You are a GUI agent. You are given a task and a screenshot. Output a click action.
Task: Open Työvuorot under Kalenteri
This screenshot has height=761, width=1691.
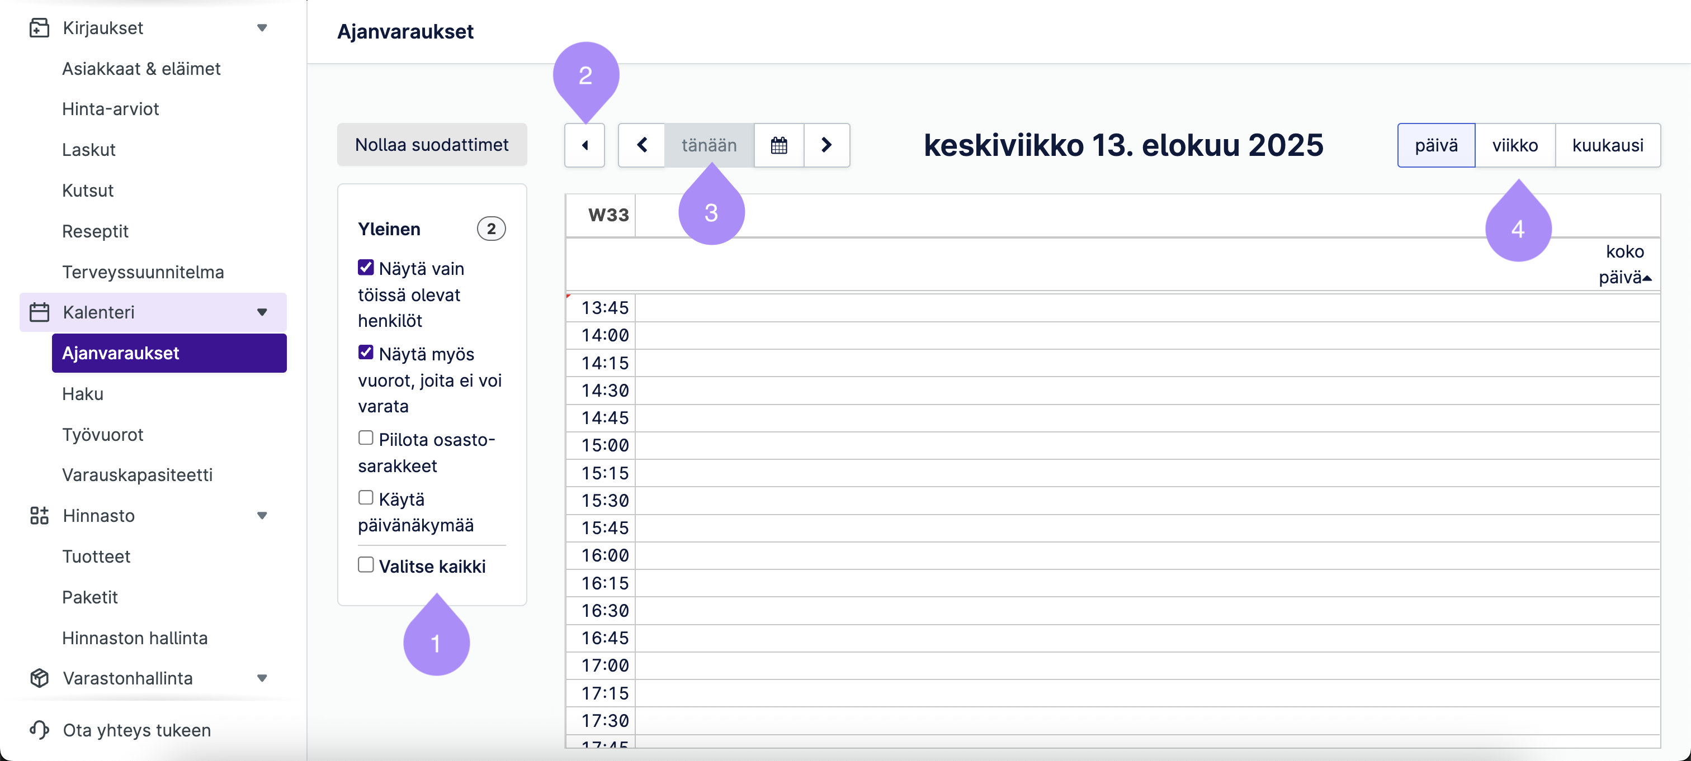pos(102,434)
